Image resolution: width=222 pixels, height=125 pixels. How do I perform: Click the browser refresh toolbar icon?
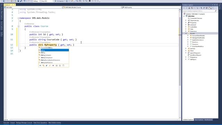pyautogui.click(x=67, y=1)
